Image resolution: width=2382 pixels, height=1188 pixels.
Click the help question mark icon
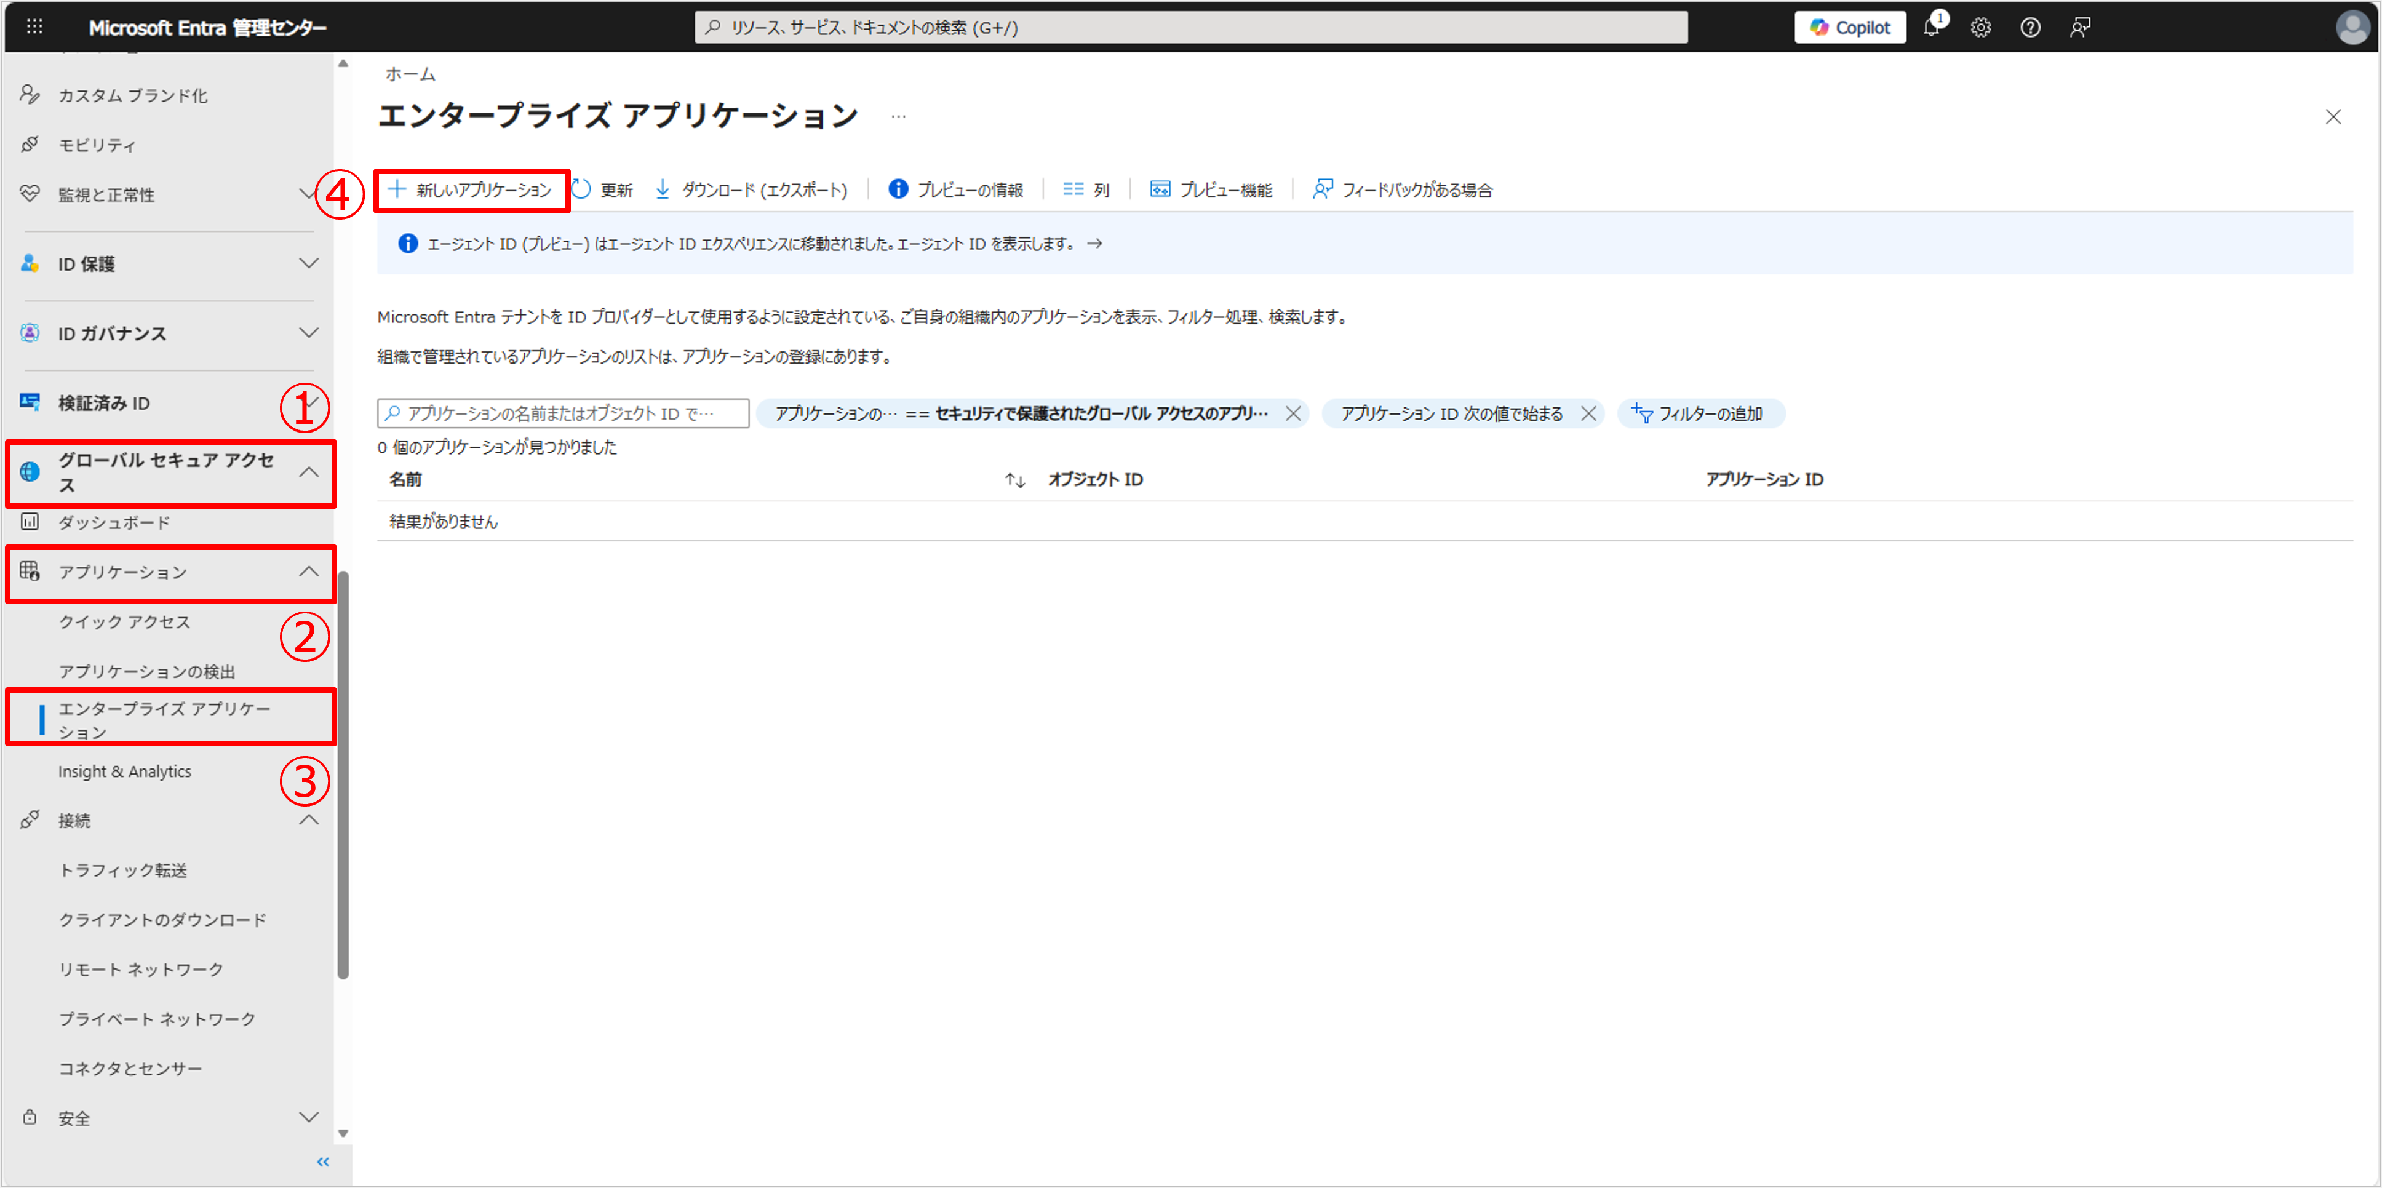(2029, 27)
